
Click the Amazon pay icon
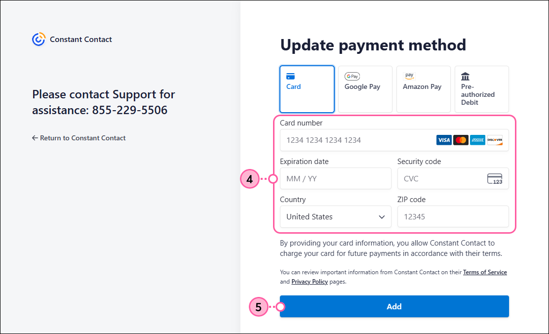(x=409, y=76)
